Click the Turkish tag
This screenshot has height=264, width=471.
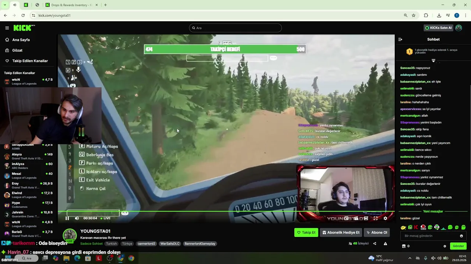[111, 243]
